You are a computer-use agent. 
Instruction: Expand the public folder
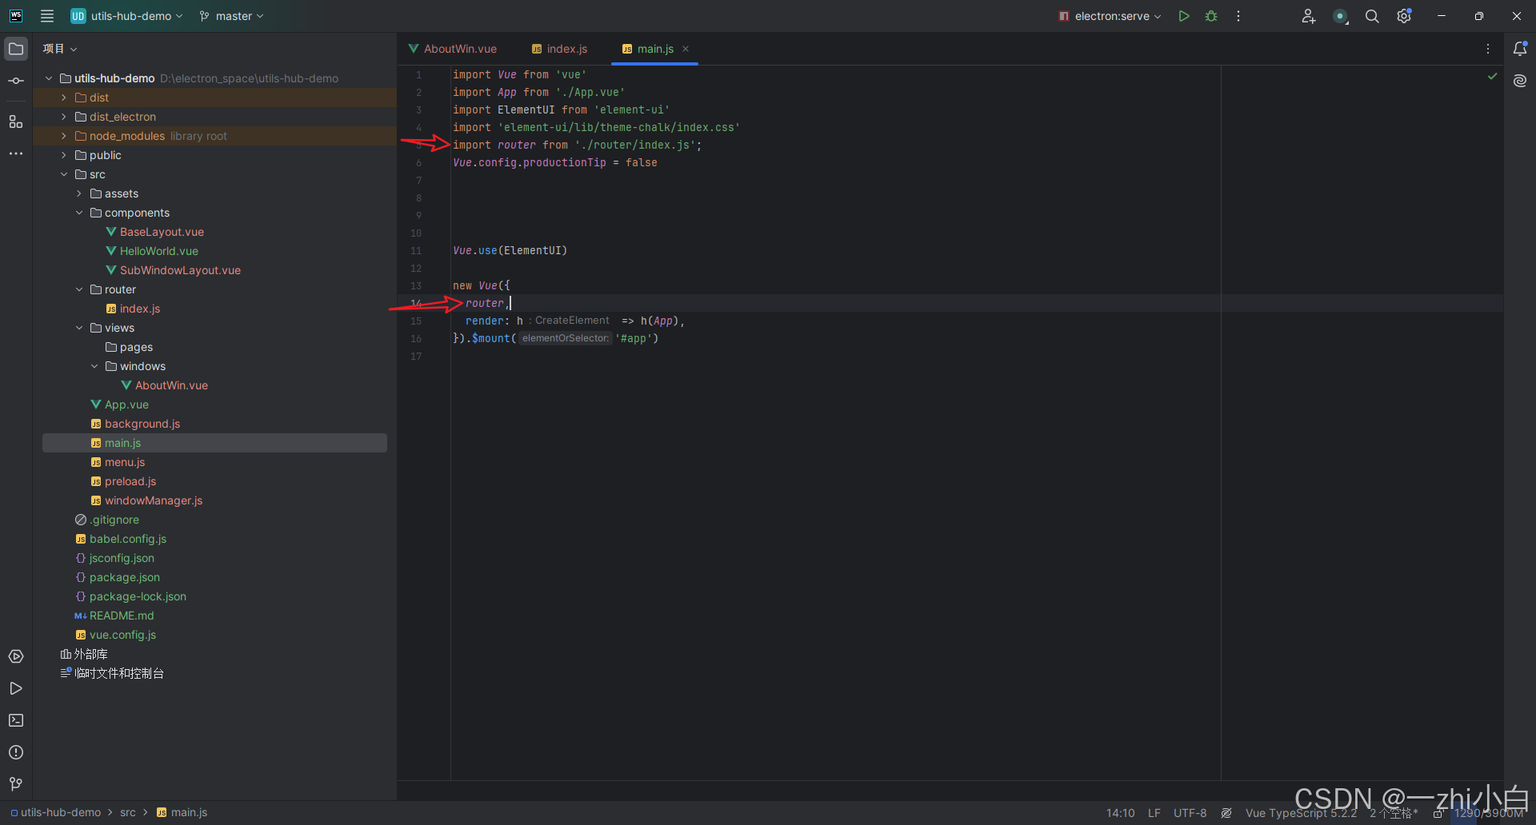pos(64,155)
